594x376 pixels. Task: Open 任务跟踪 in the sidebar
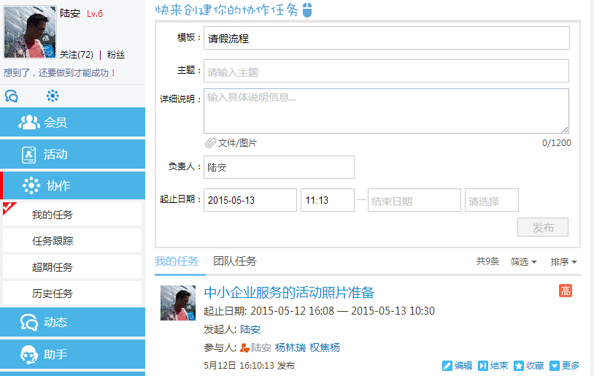coord(53,241)
